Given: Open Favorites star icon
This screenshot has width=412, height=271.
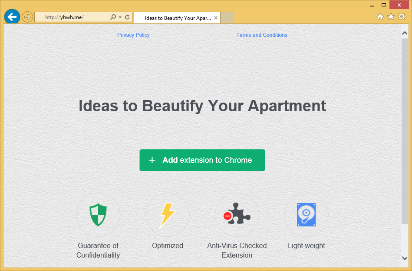Looking at the screenshot, I should pos(391,17).
